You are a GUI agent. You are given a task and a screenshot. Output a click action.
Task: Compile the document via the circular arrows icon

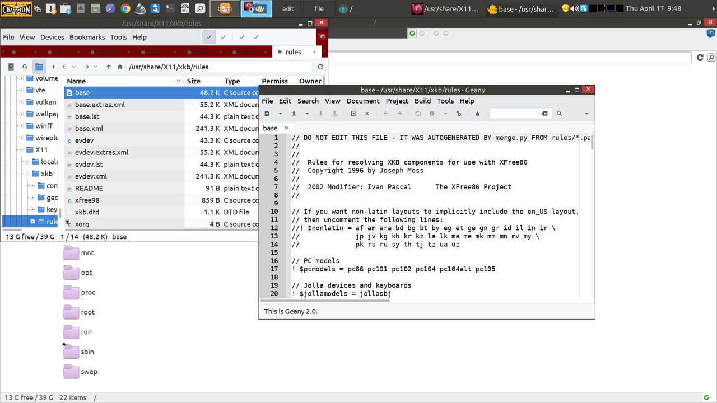(x=418, y=113)
